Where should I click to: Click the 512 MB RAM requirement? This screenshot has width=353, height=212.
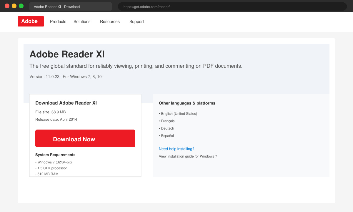click(47, 174)
